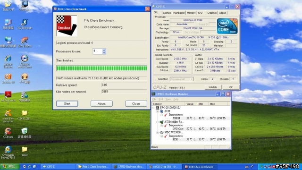Open Nero Express desktop shortcut

[25, 42]
